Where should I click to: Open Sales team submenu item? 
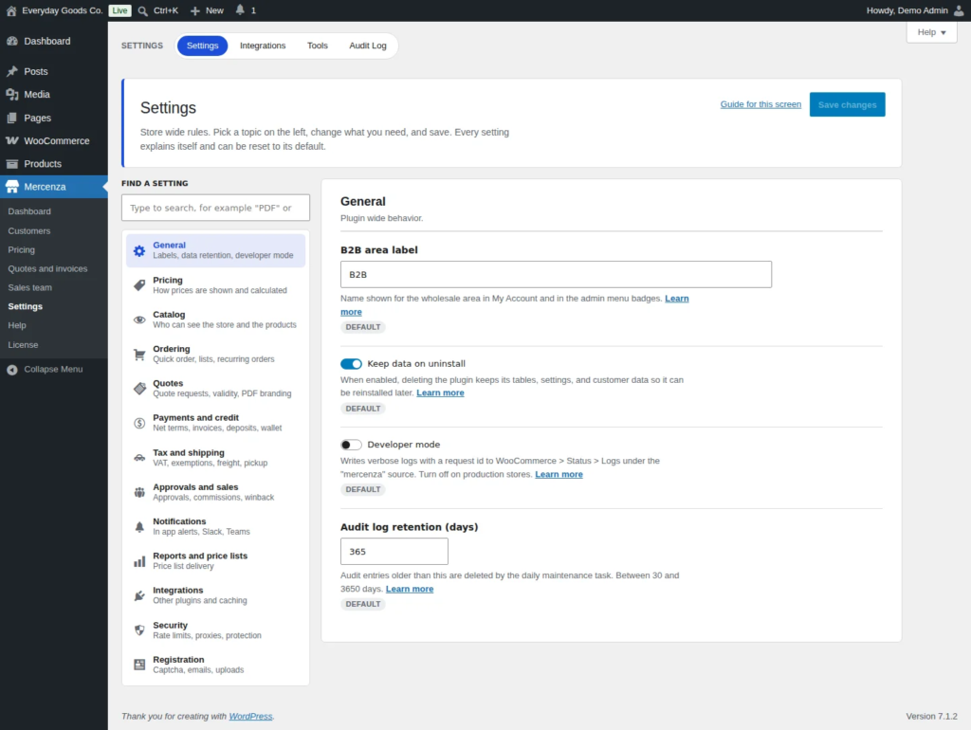tap(29, 288)
